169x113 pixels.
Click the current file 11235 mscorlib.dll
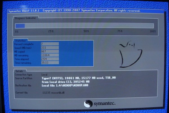54,93
